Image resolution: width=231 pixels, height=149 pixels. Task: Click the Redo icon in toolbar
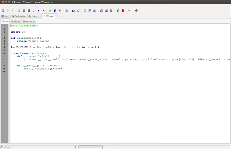(78, 11)
